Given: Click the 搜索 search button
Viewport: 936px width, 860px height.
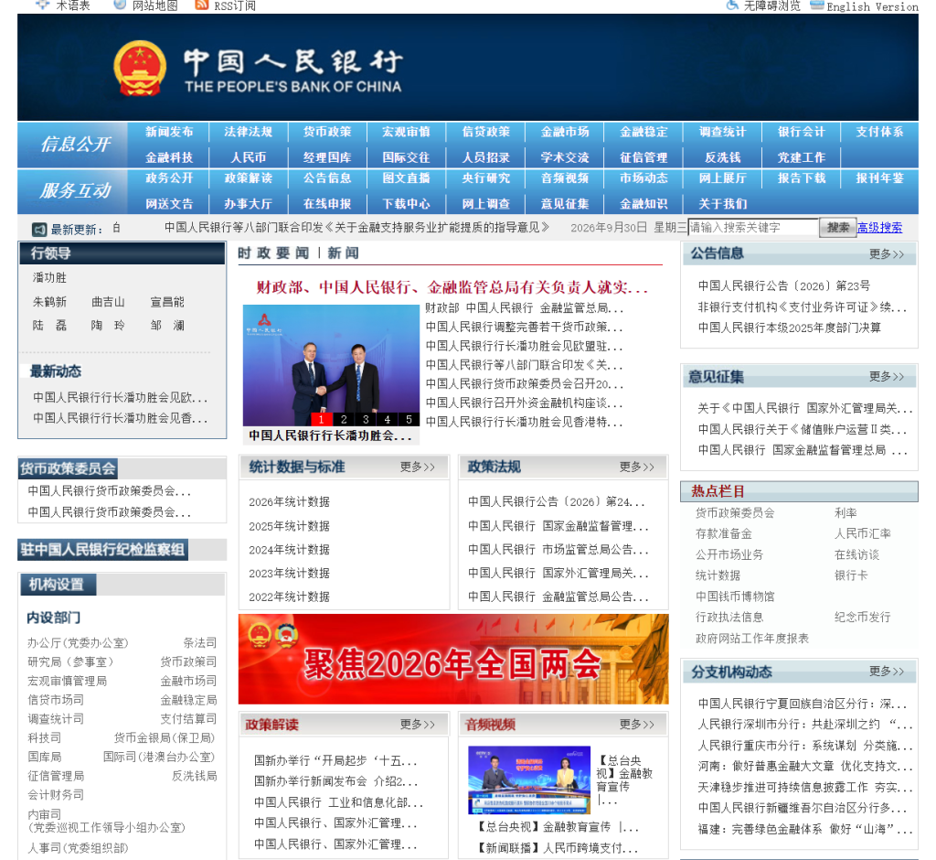Looking at the screenshot, I should tap(837, 227).
